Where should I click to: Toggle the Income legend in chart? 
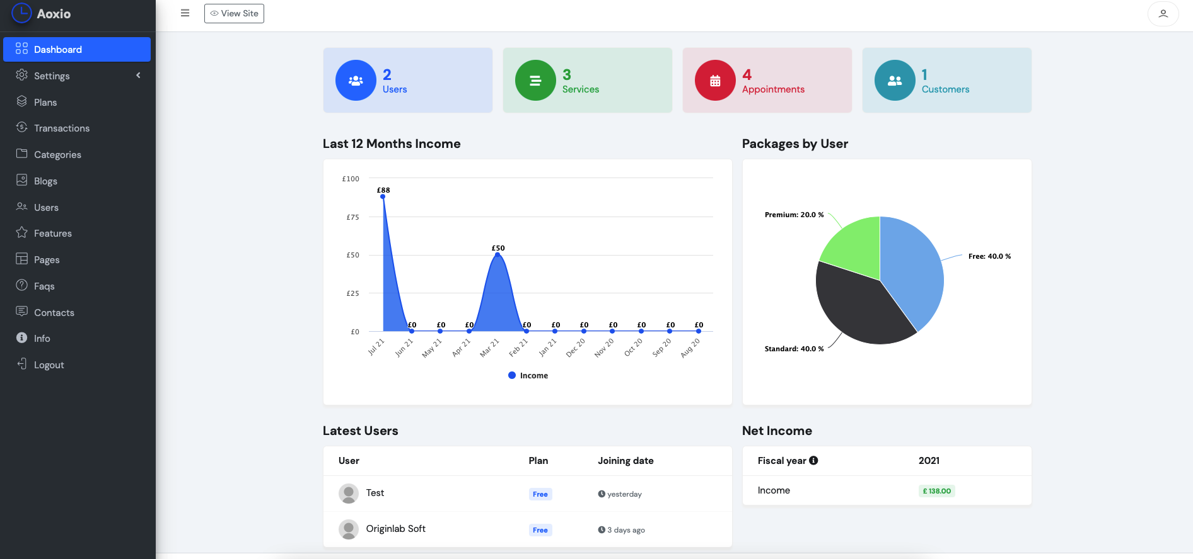pos(528,376)
